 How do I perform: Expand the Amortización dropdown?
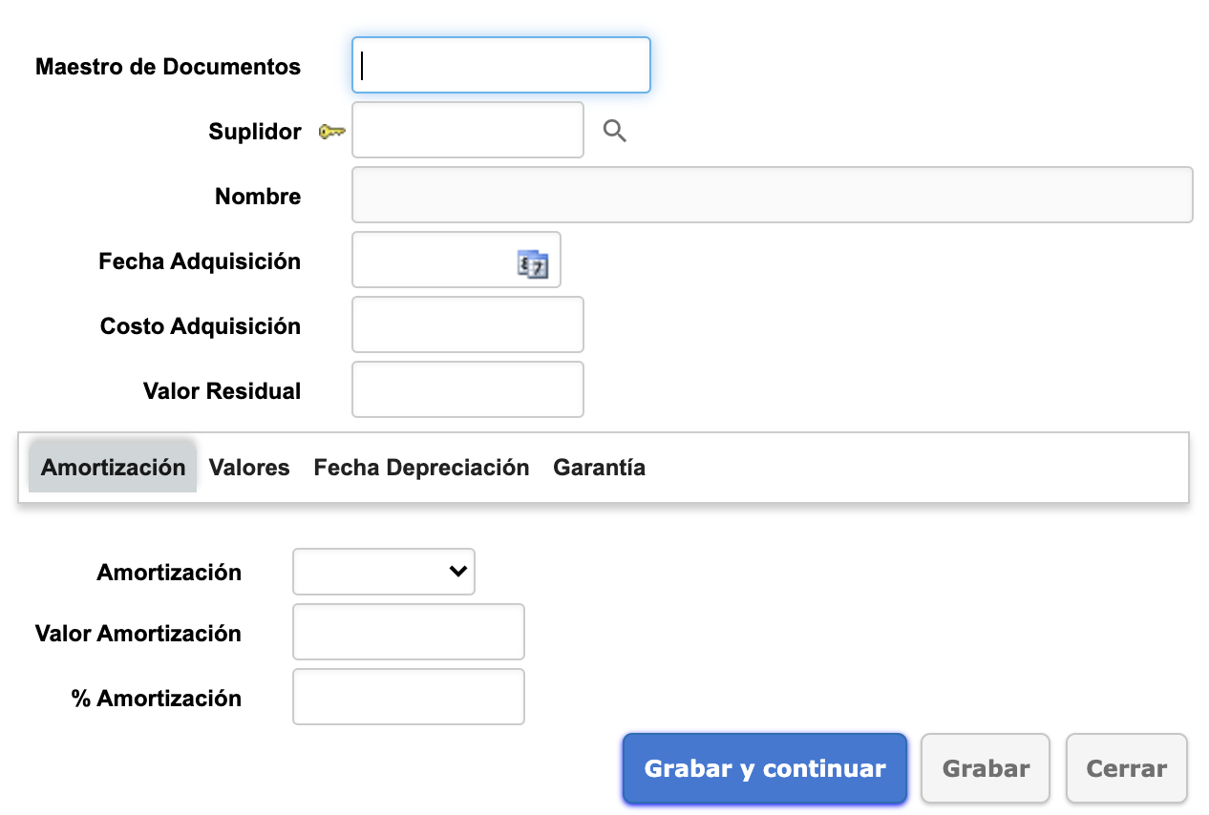point(383,572)
